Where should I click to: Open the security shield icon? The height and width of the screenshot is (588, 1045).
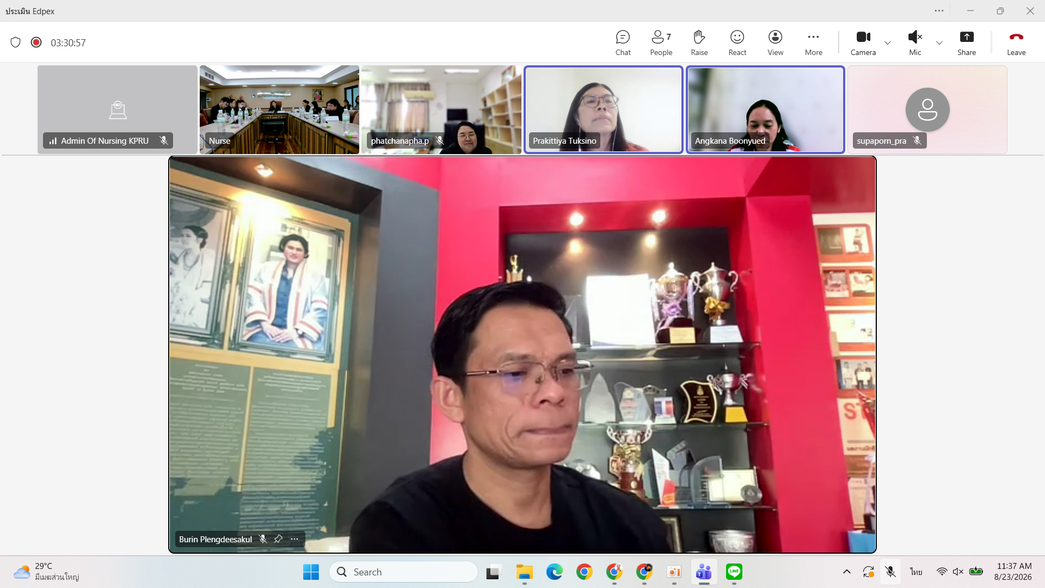pos(15,42)
